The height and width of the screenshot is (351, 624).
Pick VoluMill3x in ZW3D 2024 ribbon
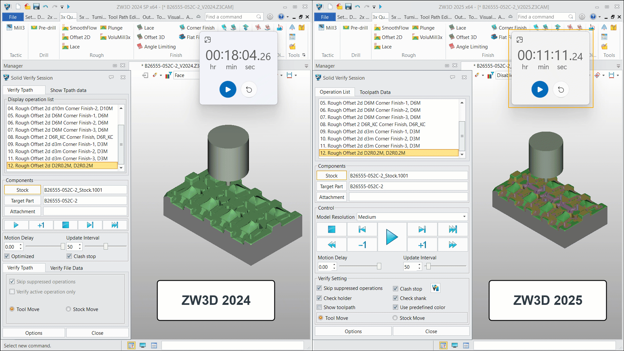115,37
